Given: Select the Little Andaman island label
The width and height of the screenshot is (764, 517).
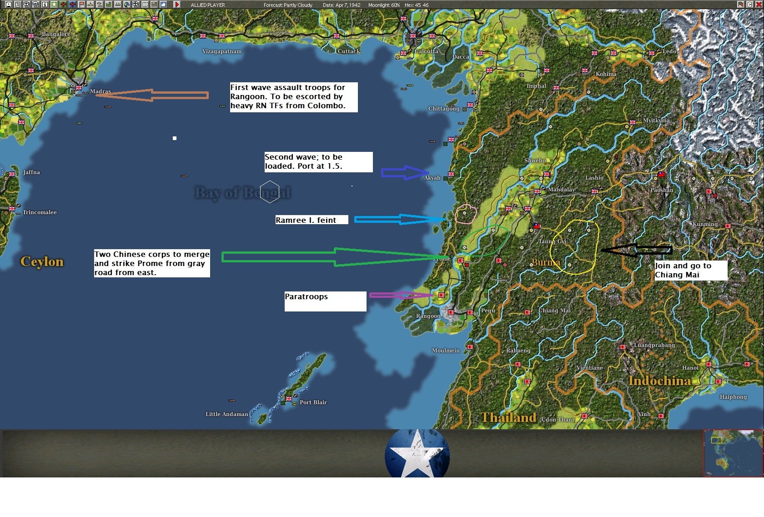Looking at the screenshot, I should pos(227,414).
